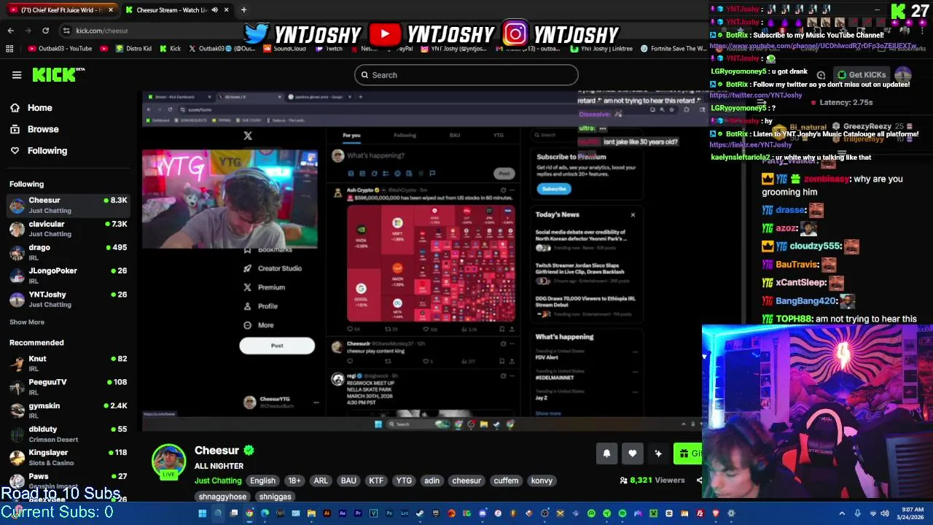
Task: Open File Explorer from taskbar
Action: [x=311, y=513]
